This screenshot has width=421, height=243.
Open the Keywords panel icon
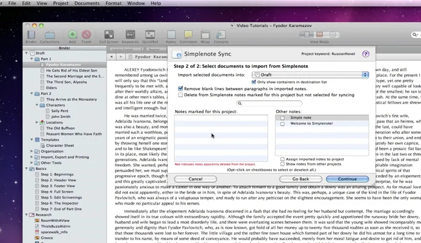131,35
